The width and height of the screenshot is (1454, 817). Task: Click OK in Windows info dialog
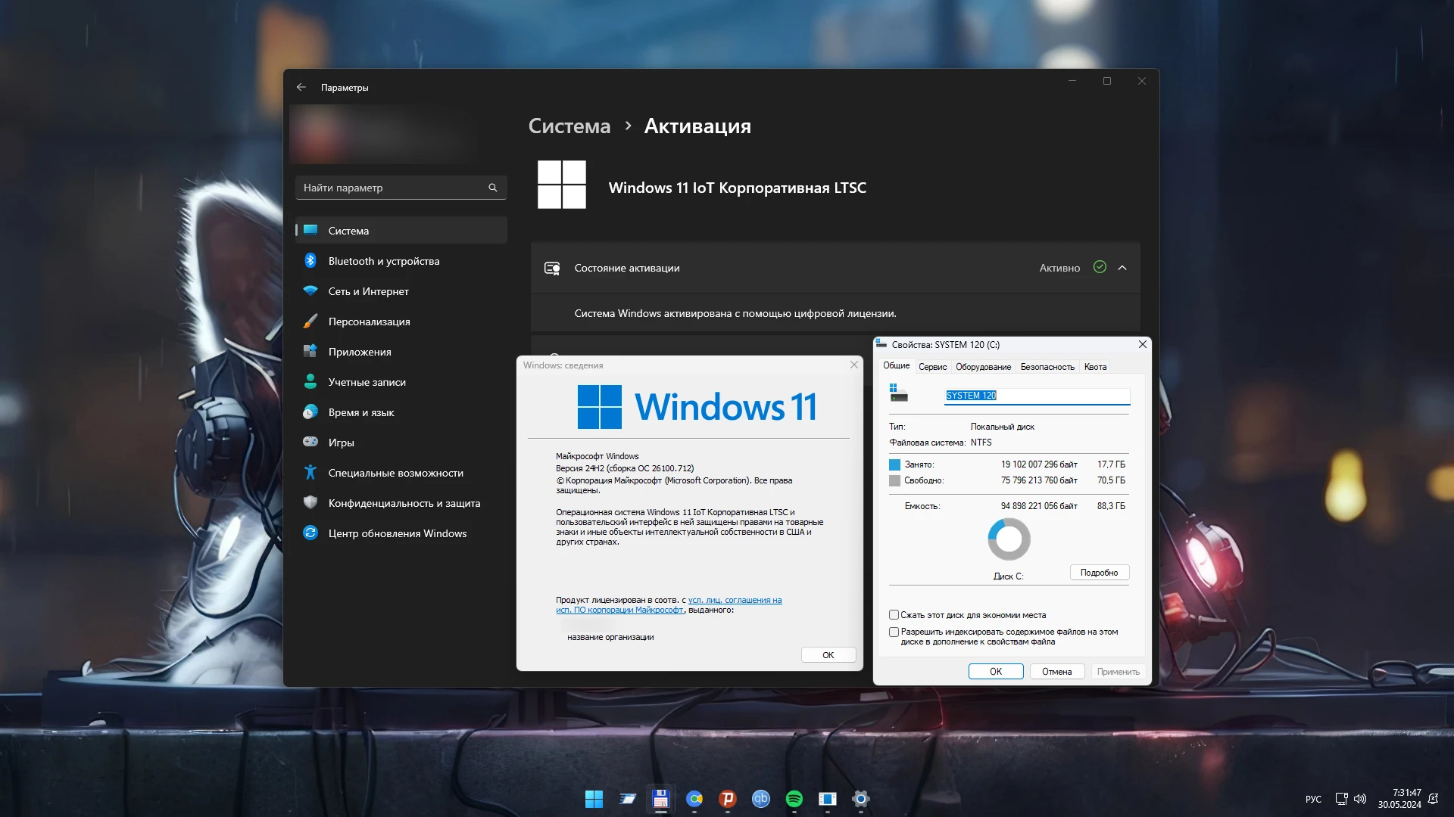(828, 655)
